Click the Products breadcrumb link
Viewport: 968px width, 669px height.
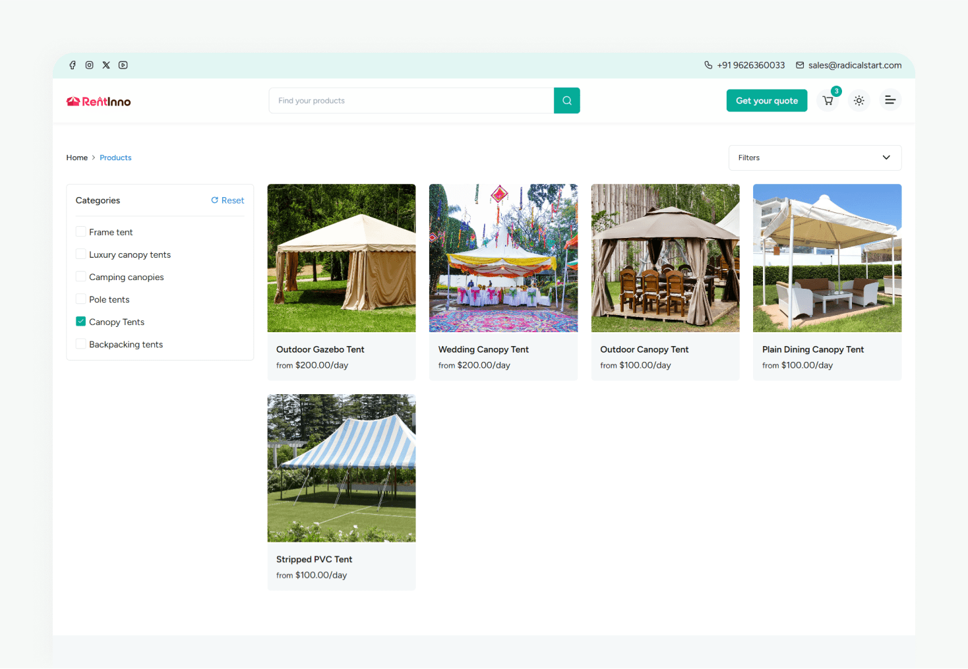(115, 158)
